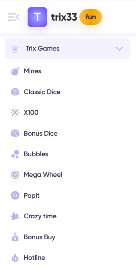Click the Popit circle icon
The height and width of the screenshot is (274, 136).
15,195
